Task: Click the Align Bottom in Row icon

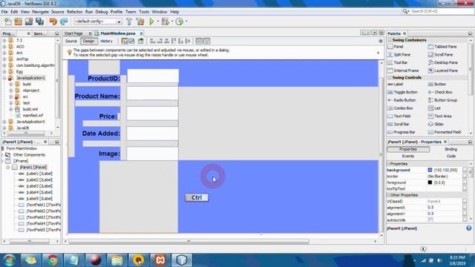Action: click(x=181, y=42)
